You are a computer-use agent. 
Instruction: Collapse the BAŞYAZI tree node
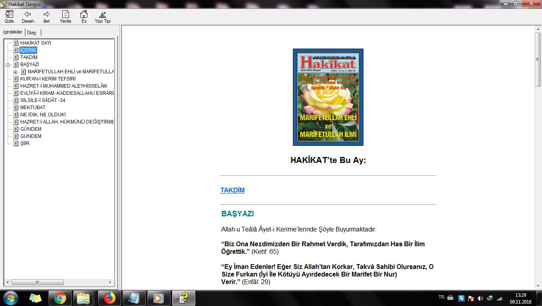(x=8, y=65)
